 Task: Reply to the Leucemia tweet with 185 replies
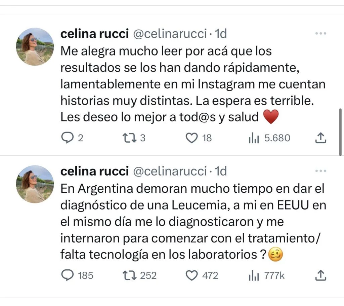(x=69, y=275)
